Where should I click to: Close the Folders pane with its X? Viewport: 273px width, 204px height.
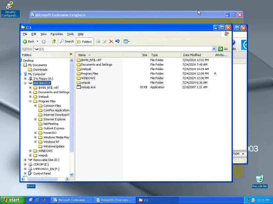71,54
